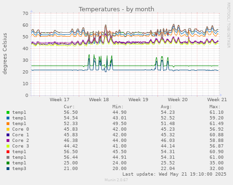
Task: Click the 40 tick on the y-axis
Action: [25, 48]
